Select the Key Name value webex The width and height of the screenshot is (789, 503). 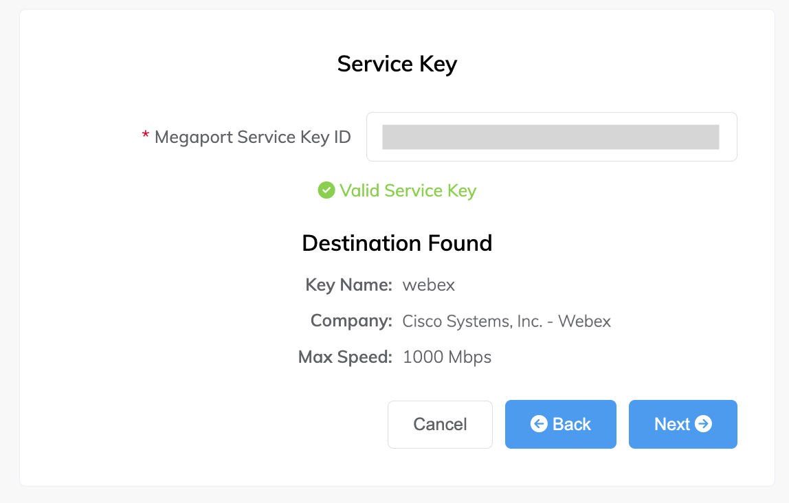tap(428, 284)
